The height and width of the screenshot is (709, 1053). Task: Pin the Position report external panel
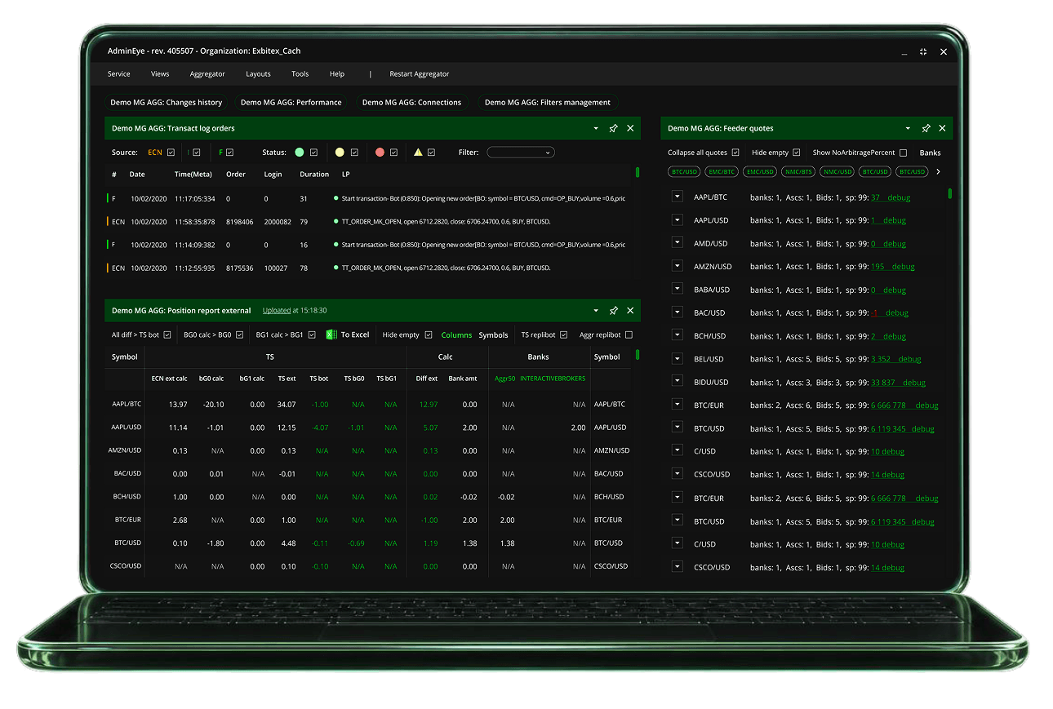613,311
